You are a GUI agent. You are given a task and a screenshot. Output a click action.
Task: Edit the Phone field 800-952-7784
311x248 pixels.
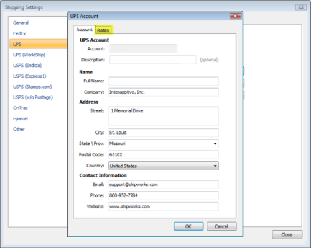pyautogui.click(x=164, y=195)
